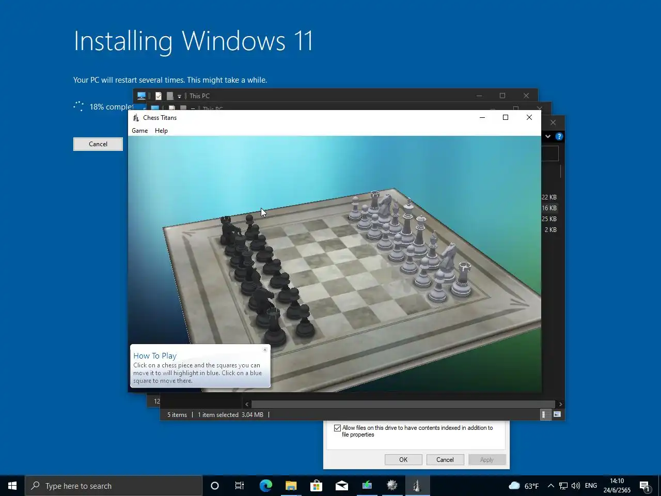
Task: Switch the ENG input language
Action: click(x=591, y=486)
